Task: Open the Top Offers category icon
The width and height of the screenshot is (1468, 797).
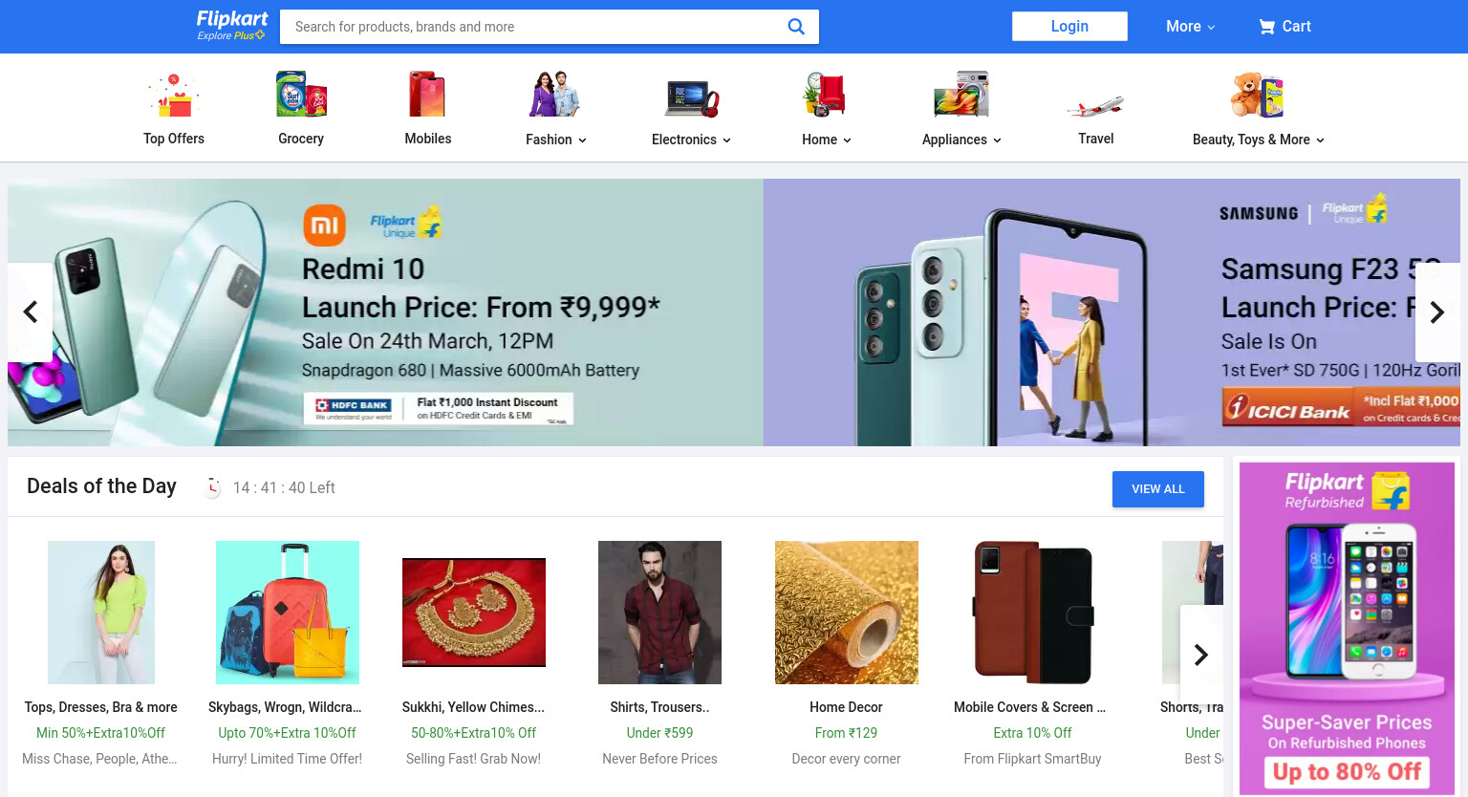Action: coord(174,95)
